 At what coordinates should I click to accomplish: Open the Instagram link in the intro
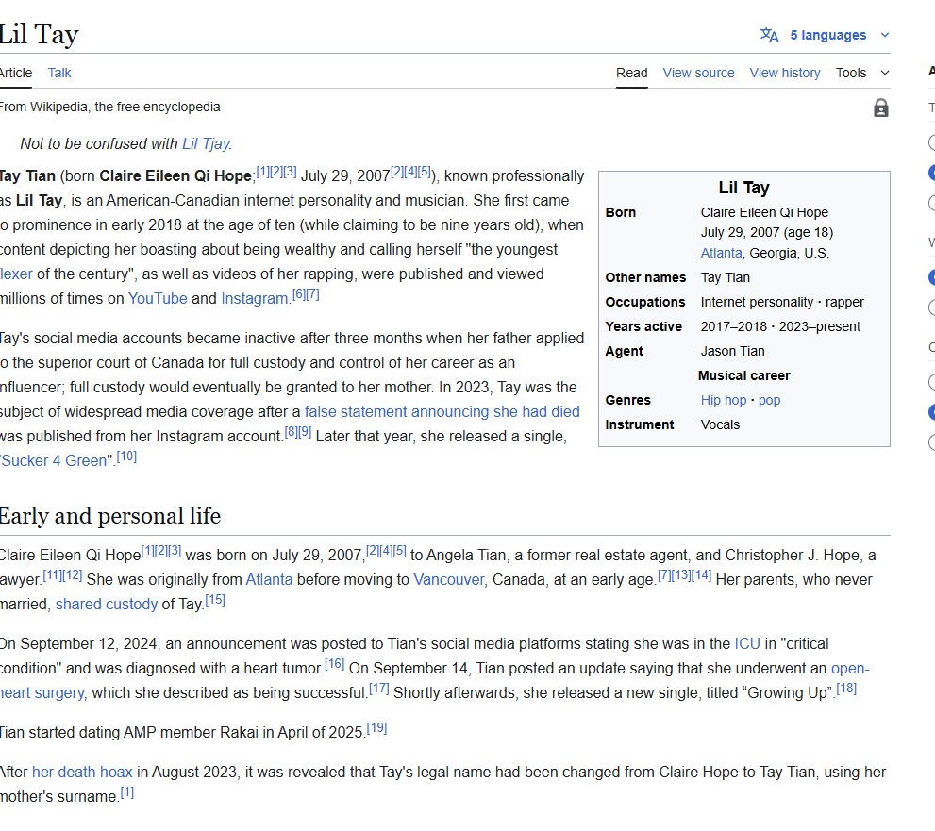coord(255,298)
